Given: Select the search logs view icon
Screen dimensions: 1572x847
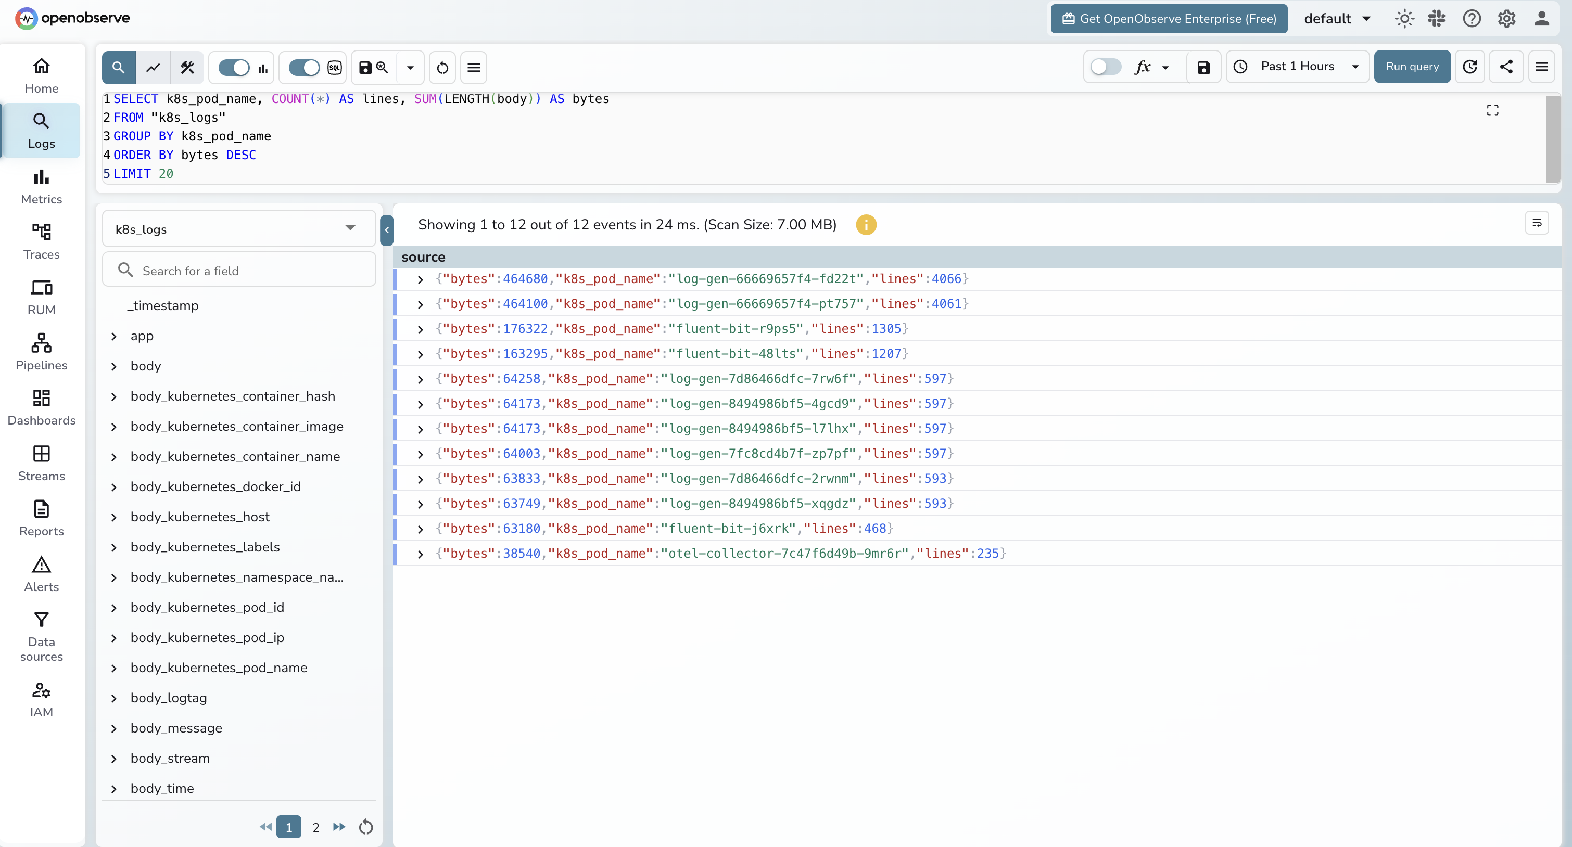Looking at the screenshot, I should [118, 67].
